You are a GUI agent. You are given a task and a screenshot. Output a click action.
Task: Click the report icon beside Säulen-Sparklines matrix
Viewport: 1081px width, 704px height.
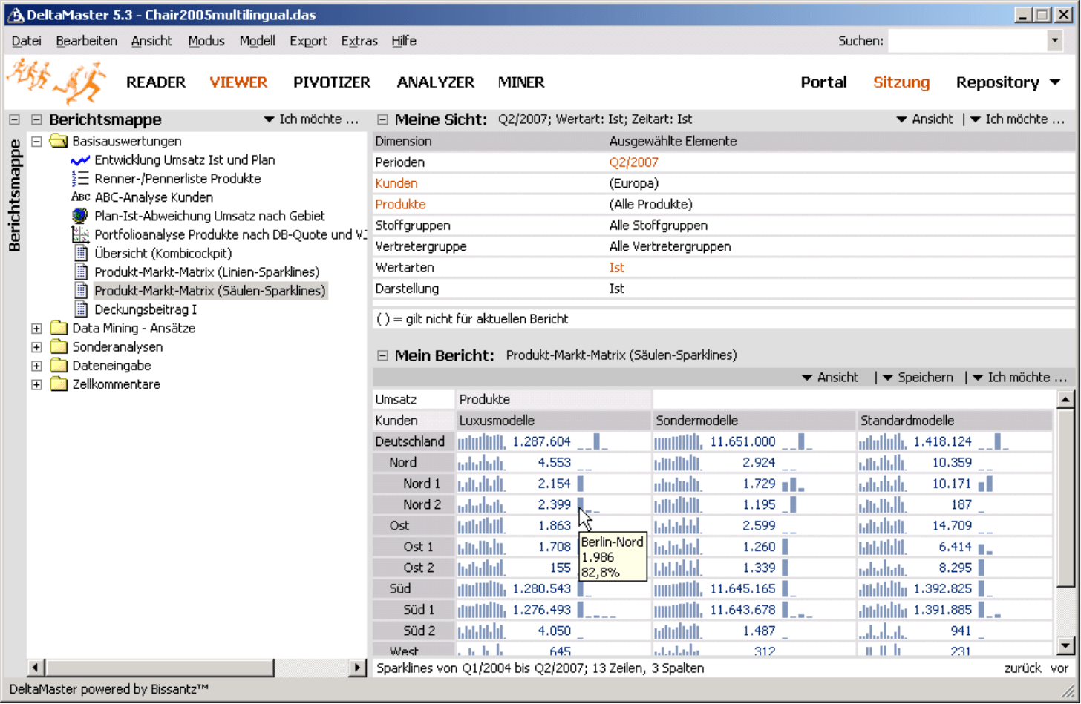82,291
